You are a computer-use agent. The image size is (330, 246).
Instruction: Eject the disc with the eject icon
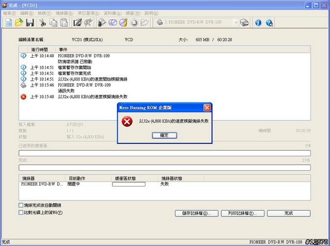point(134,23)
